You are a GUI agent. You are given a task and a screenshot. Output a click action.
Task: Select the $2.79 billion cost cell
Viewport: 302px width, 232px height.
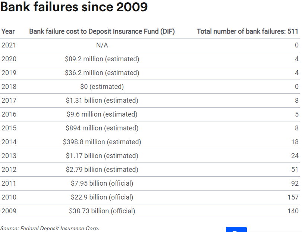coord(102,170)
